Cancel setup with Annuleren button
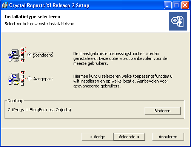This screenshot has width=191, height=147. pos(168,137)
